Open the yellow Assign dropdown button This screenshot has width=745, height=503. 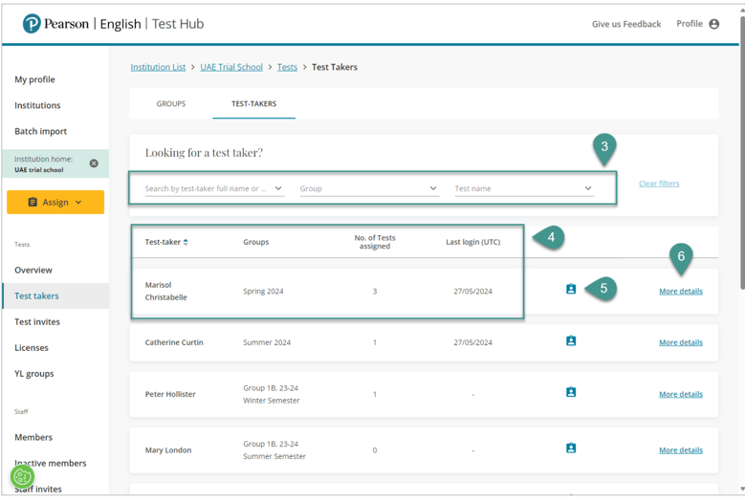(55, 202)
